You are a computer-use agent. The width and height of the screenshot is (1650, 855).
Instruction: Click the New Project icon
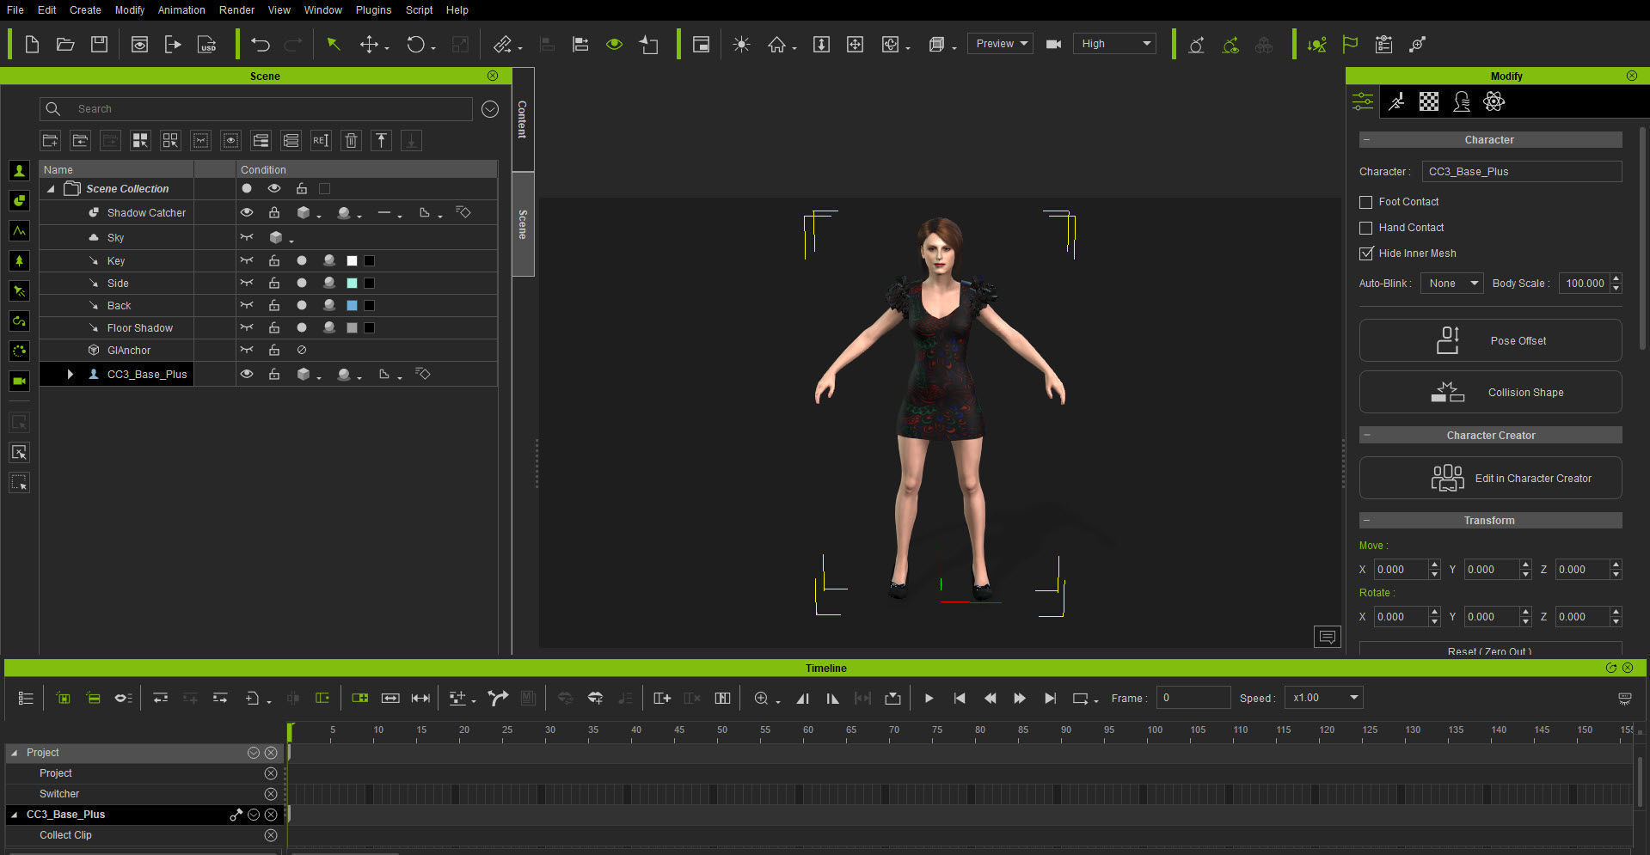(32, 44)
